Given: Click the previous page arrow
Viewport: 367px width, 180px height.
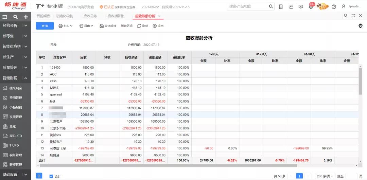Looking at the screenshot, I should (x=291, y=176).
